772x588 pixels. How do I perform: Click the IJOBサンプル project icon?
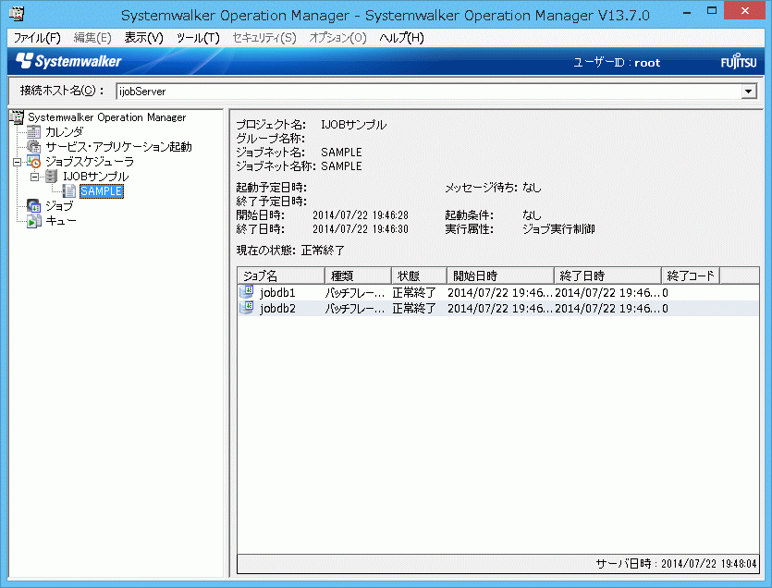[x=52, y=177]
